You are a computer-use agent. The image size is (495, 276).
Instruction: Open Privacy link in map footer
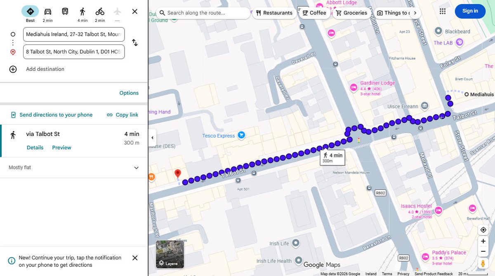coord(403,274)
